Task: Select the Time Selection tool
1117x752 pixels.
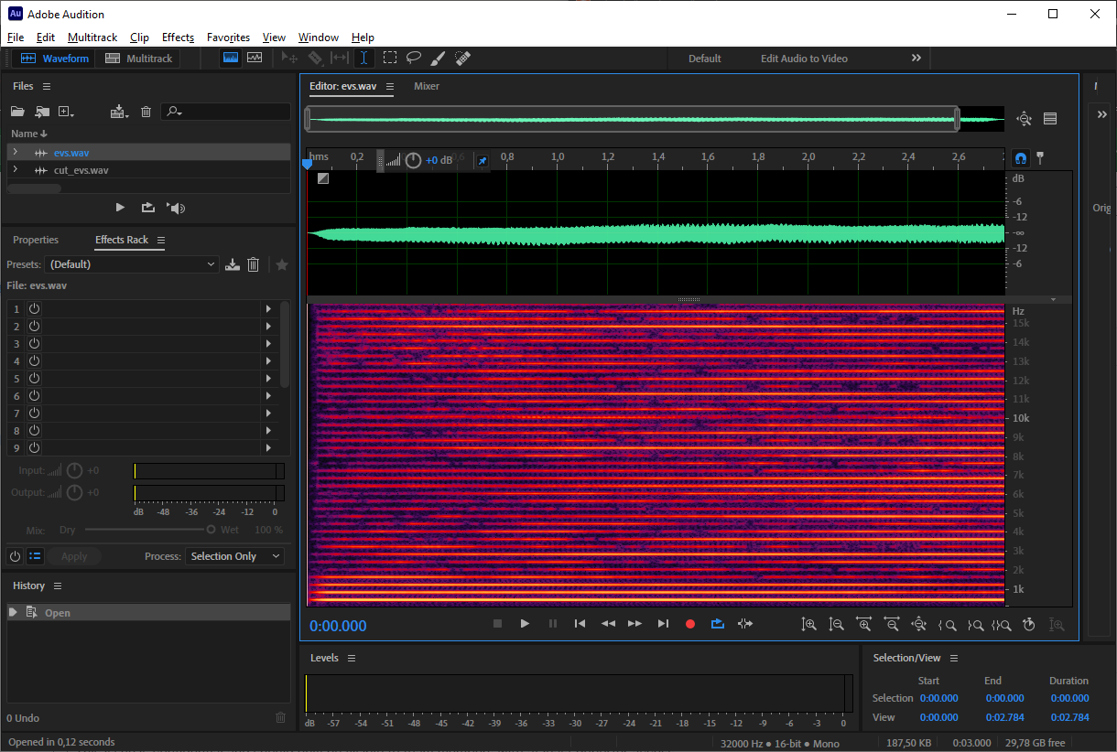Action: coord(363,58)
